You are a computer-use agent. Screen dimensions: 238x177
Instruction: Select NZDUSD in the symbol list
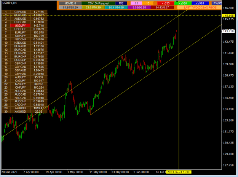point(20,43)
